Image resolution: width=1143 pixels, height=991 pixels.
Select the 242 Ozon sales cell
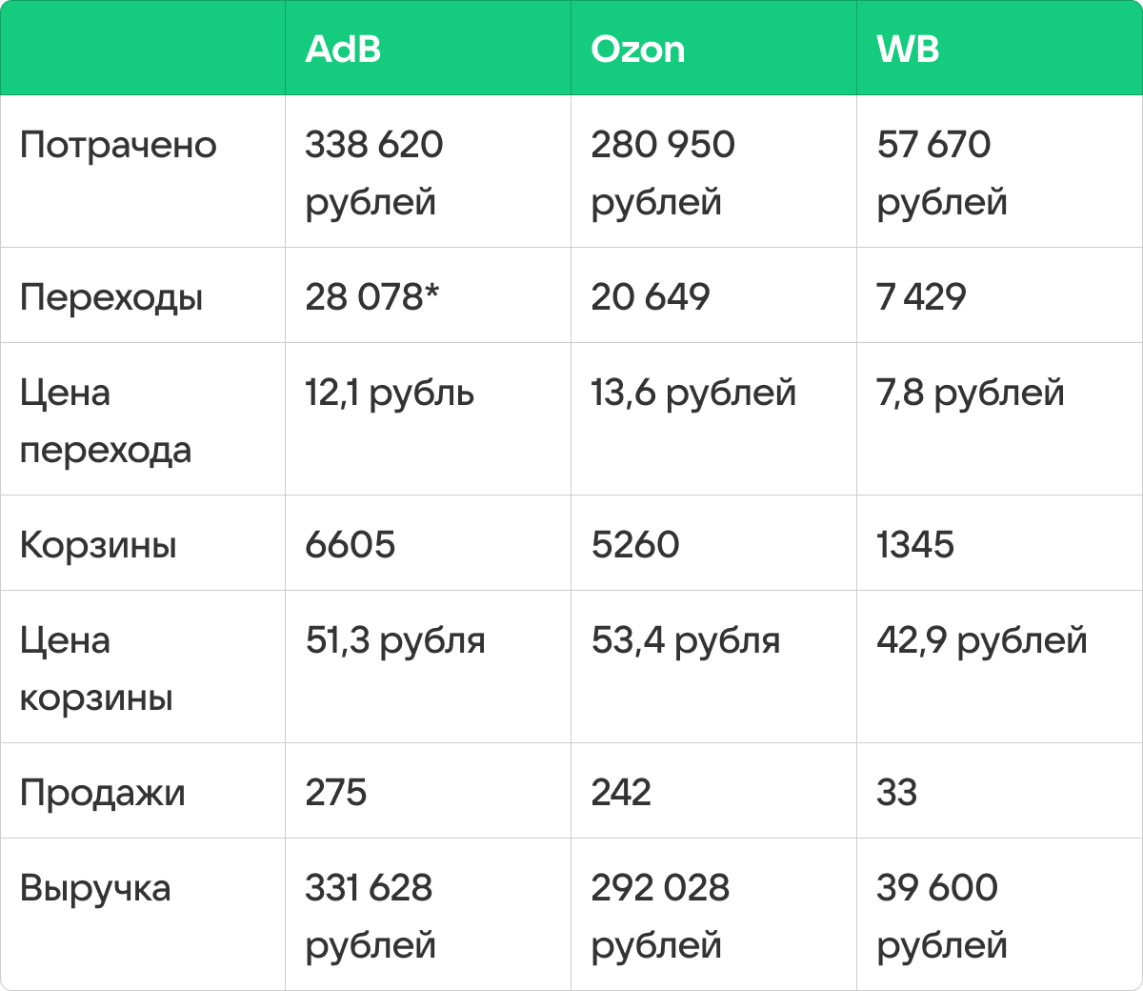point(621,793)
